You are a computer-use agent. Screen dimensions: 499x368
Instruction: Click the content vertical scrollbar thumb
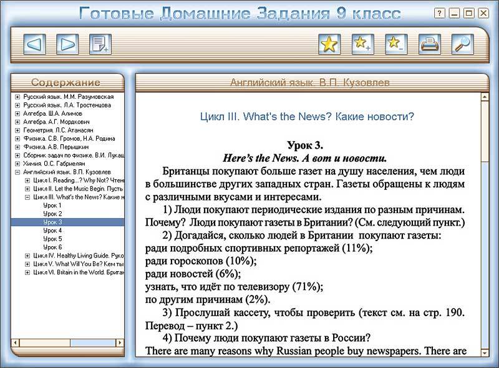click(485, 131)
